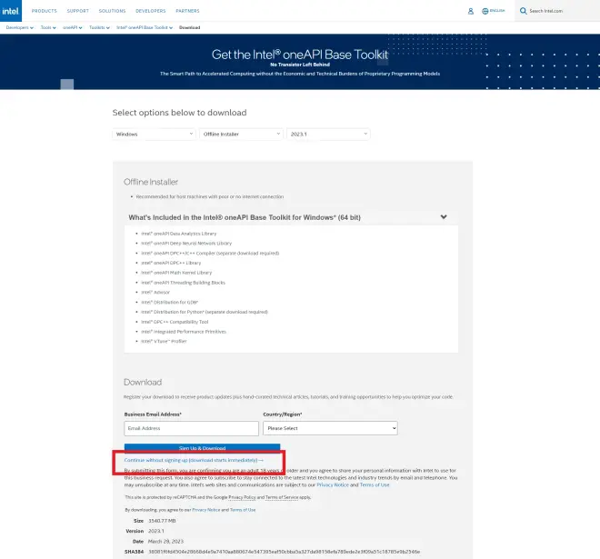
Task: Open the Windows operating system dropdown
Action: [154, 134]
